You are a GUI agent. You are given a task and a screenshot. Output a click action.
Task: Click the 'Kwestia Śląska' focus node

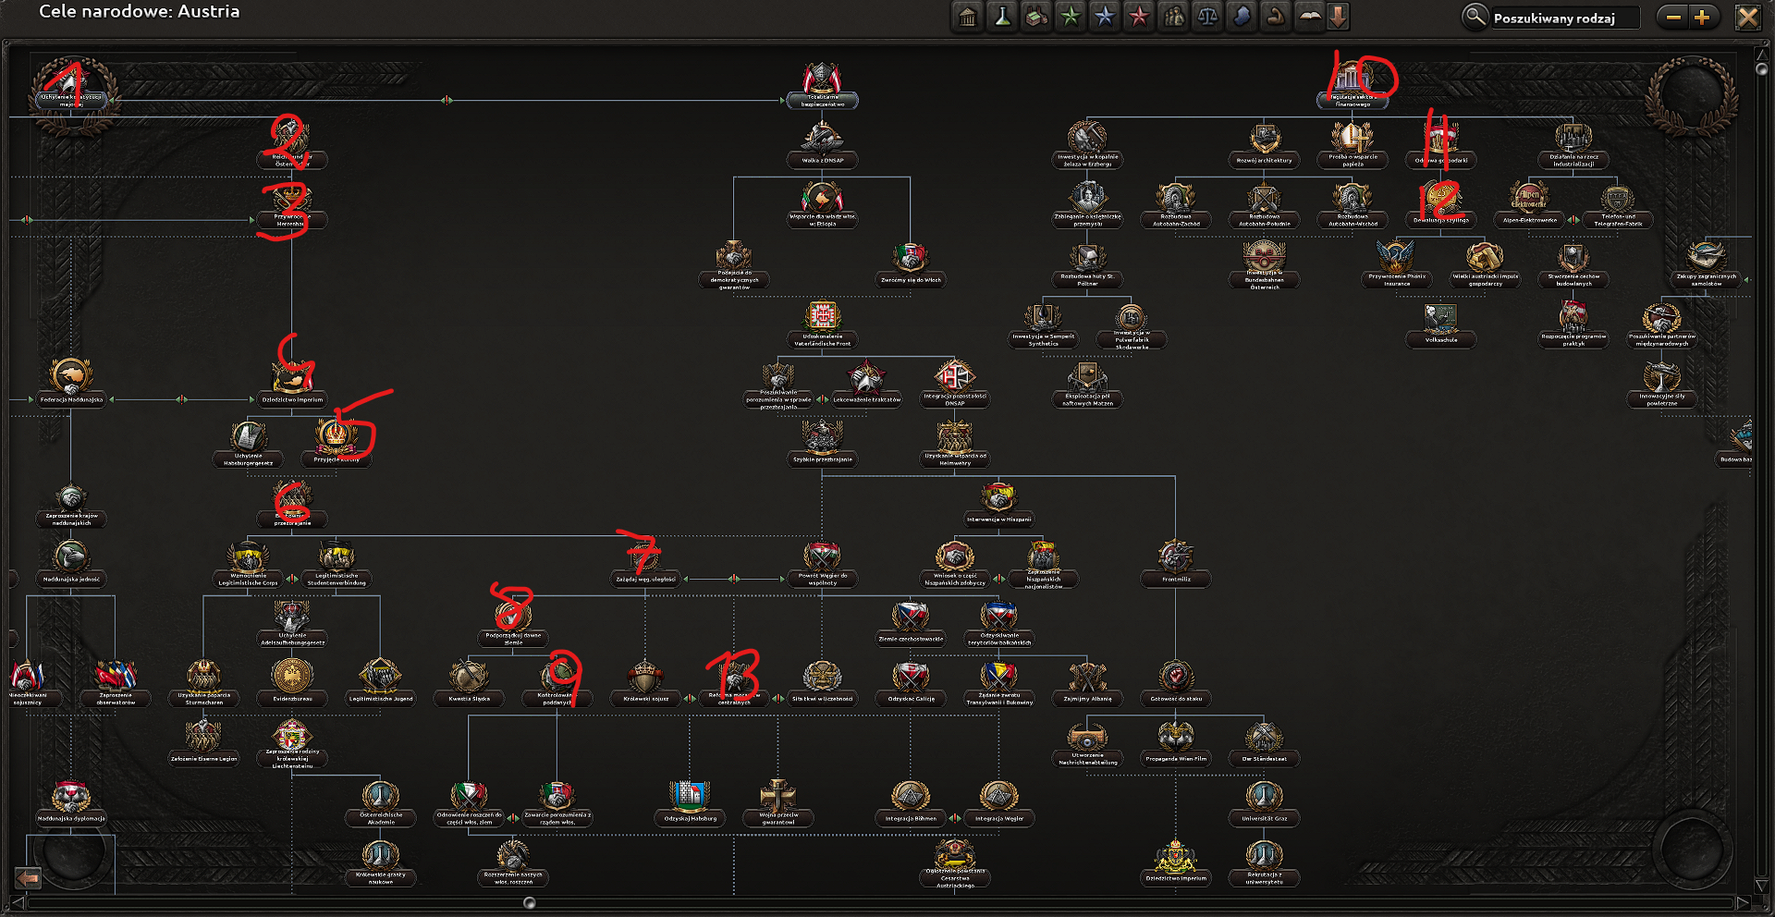(469, 680)
